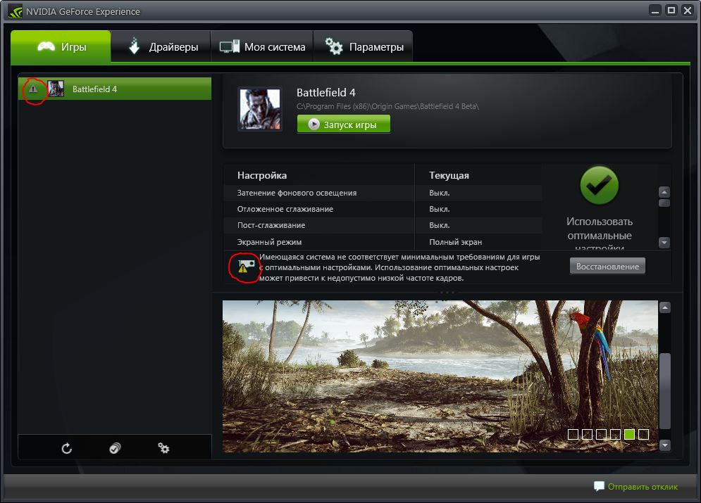Switch to the Драйверы tab
Screen dimensions: 701x503
(161, 46)
